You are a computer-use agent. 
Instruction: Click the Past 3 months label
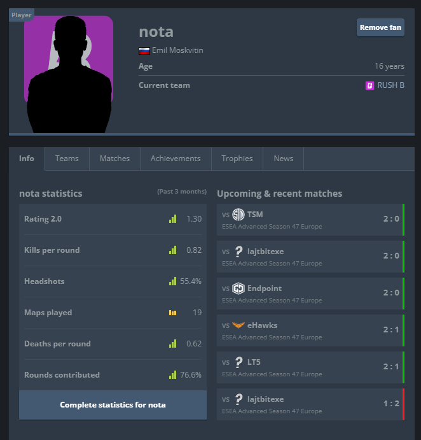(x=182, y=192)
